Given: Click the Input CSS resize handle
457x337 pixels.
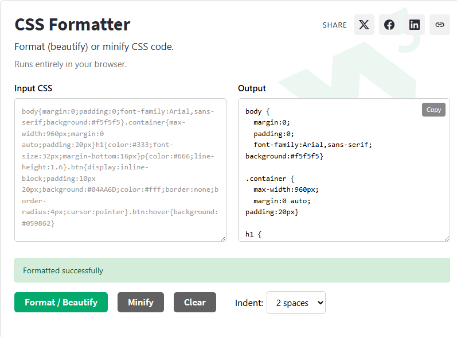Looking at the screenshot, I should (223, 238).
